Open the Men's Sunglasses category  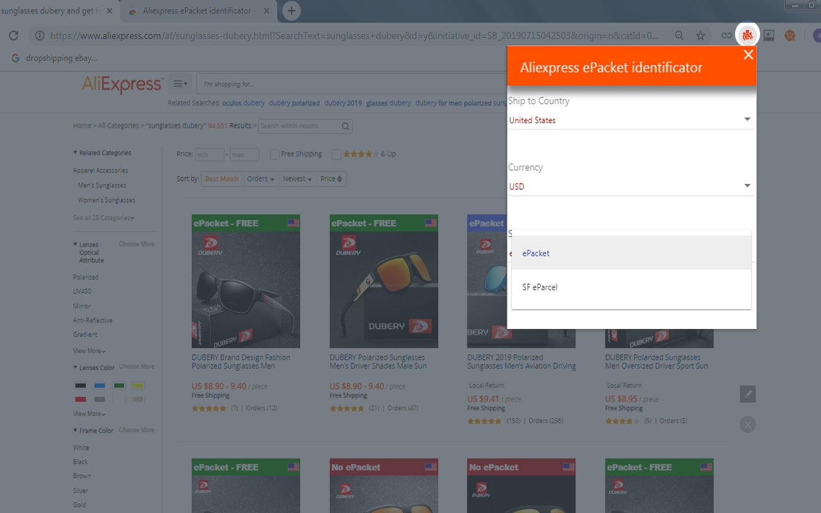pyautogui.click(x=102, y=185)
